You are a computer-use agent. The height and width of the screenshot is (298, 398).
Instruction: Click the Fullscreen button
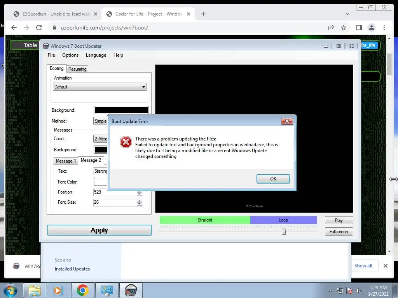pyautogui.click(x=339, y=232)
